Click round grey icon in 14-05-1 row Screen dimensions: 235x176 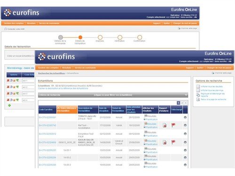185,150
